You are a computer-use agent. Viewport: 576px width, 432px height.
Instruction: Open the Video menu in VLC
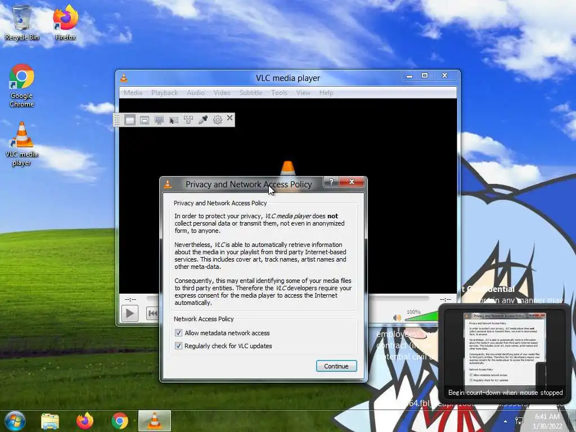tap(222, 93)
